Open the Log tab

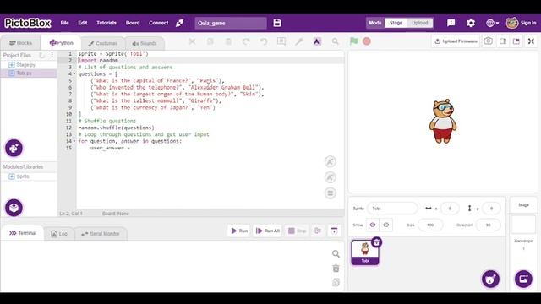point(59,234)
